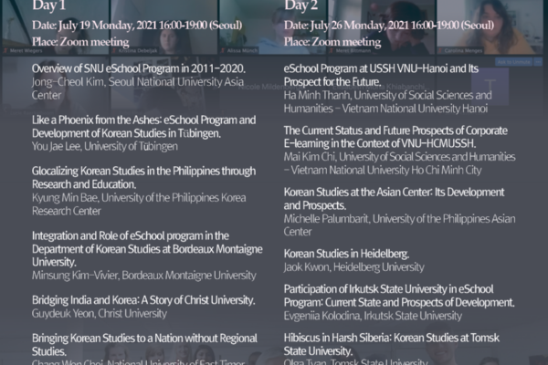Click the Korean Studies in Heidelberg title
The height and width of the screenshot is (365, 548).
(346, 254)
